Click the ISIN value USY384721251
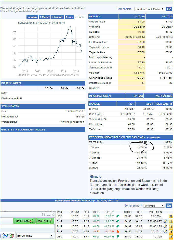 (75, 111)
